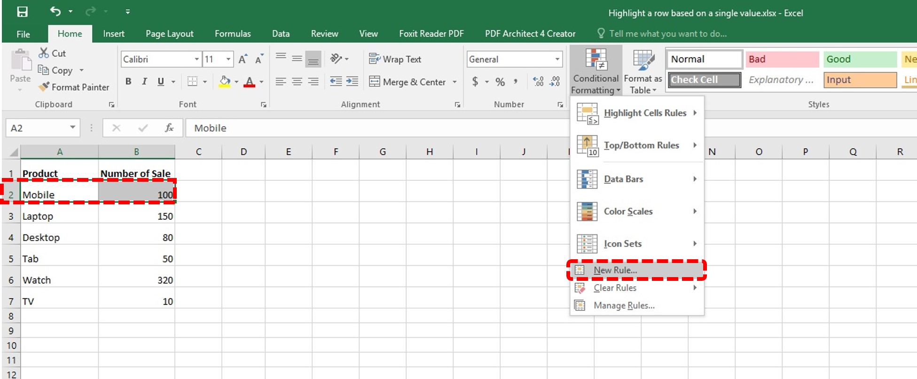Choose Manage Rules from the menu
The height and width of the screenshot is (379, 917).
click(x=637, y=306)
